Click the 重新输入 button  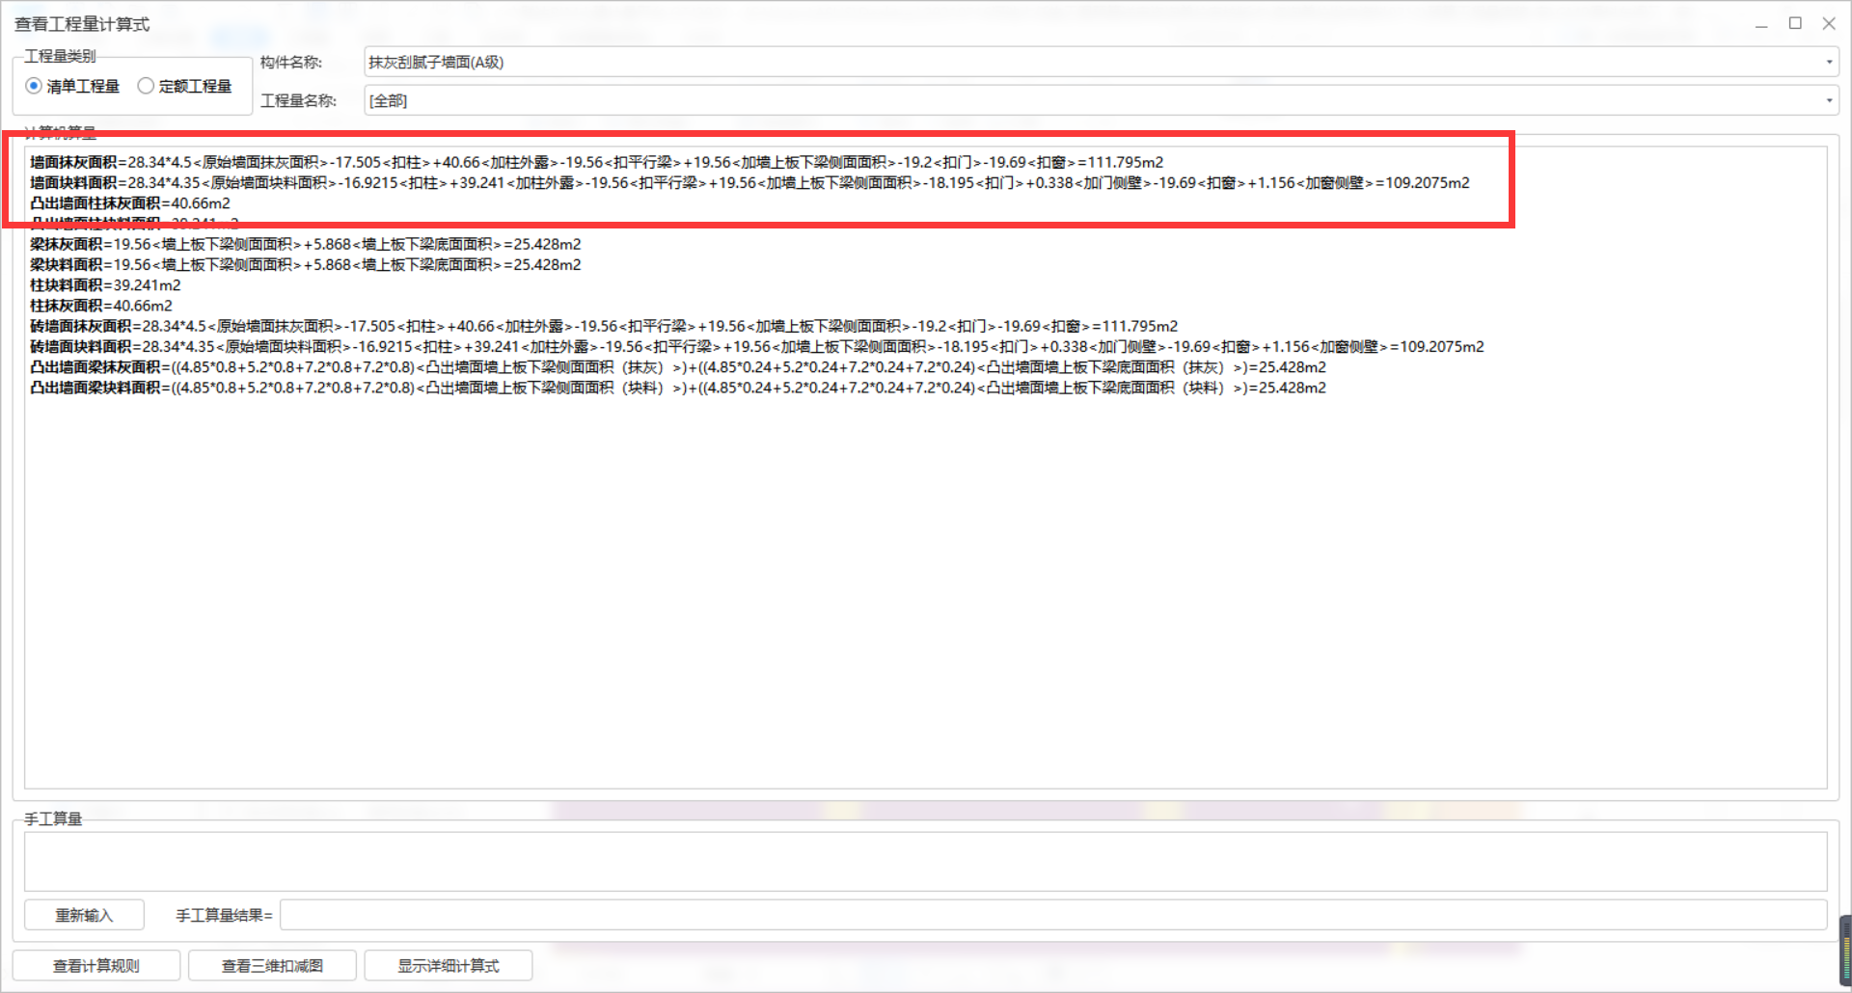click(84, 915)
